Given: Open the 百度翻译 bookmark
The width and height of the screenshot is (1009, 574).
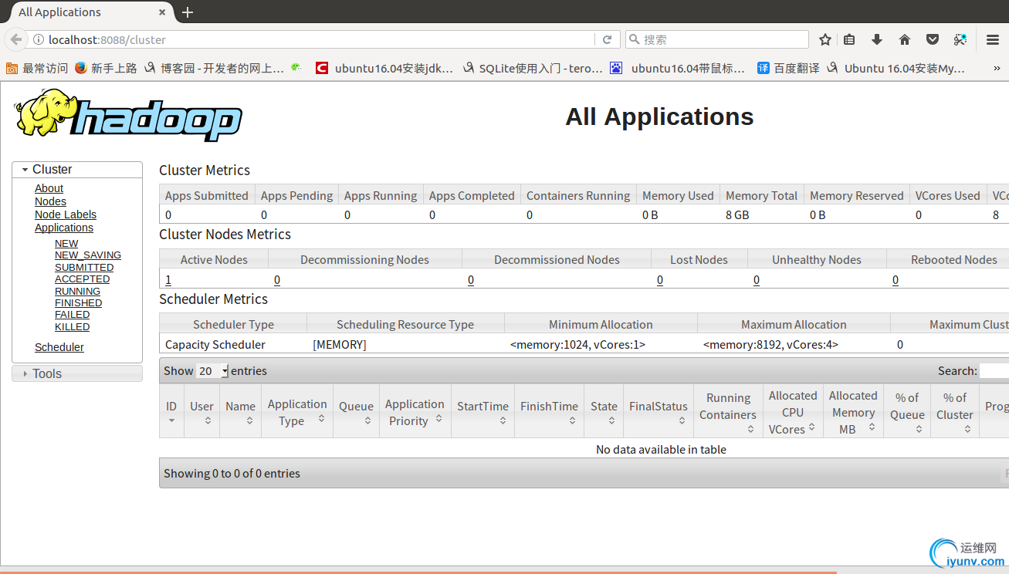Looking at the screenshot, I should 788,68.
